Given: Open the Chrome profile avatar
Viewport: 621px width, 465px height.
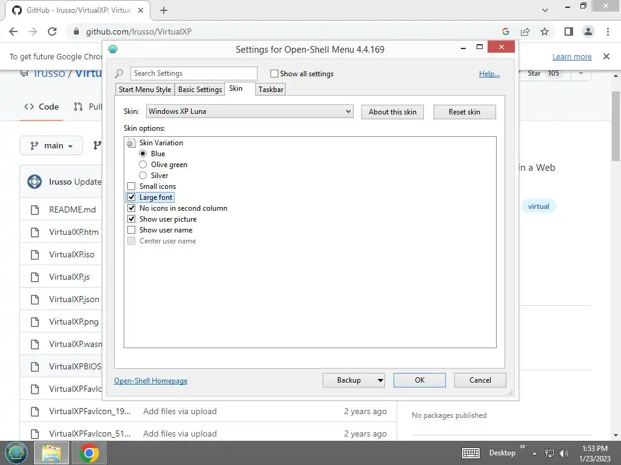Looking at the screenshot, I should pyautogui.click(x=588, y=31).
